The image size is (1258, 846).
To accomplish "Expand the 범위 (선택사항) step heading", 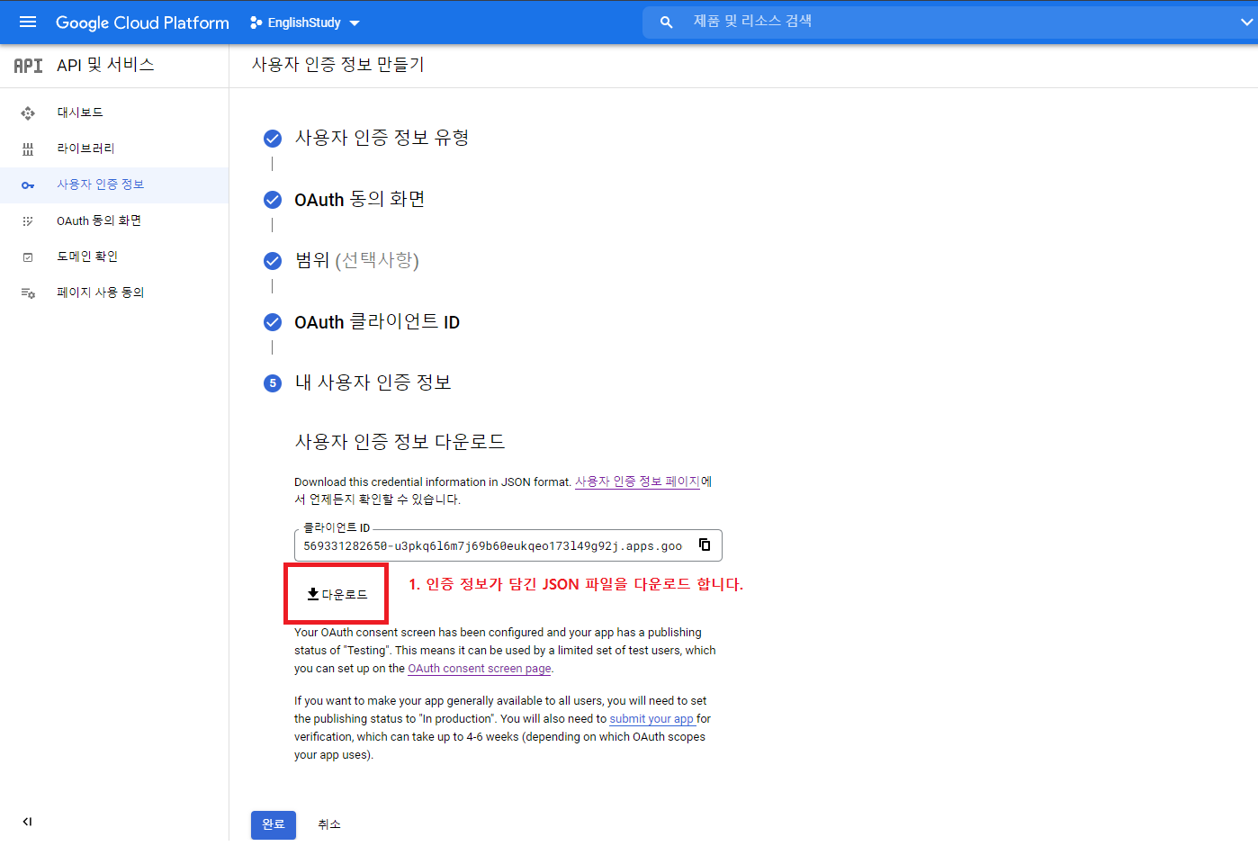I will (357, 260).
